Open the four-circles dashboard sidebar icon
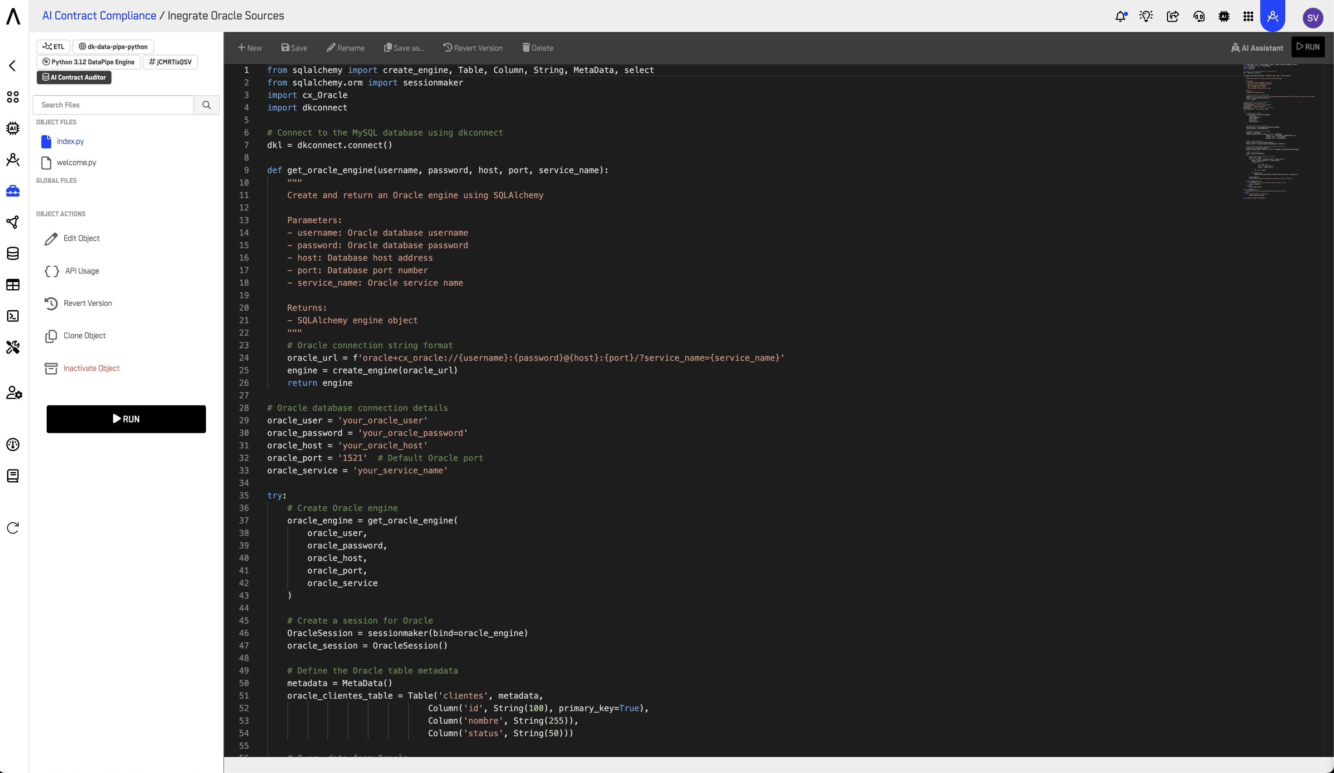This screenshot has width=1334, height=773. click(13, 97)
